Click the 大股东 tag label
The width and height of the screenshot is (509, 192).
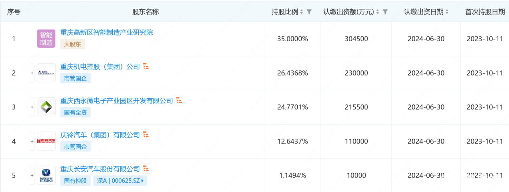[73, 44]
